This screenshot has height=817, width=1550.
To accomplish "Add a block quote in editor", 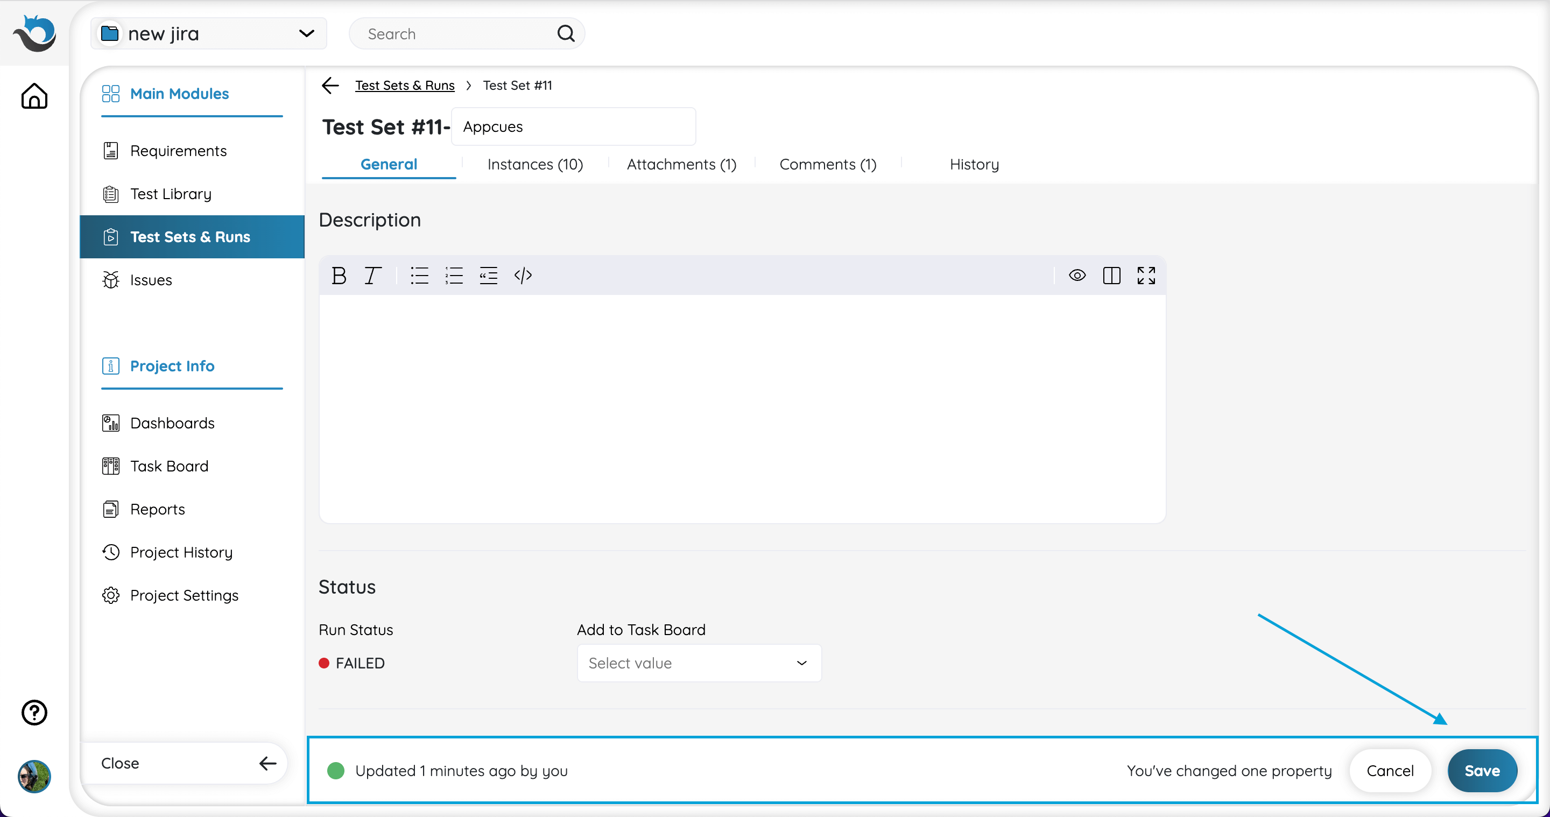I will (488, 276).
